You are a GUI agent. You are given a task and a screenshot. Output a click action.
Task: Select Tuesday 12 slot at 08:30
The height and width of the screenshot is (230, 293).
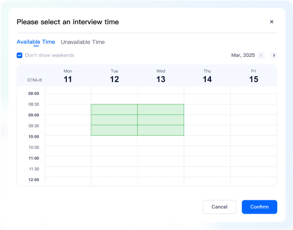click(x=114, y=109)
